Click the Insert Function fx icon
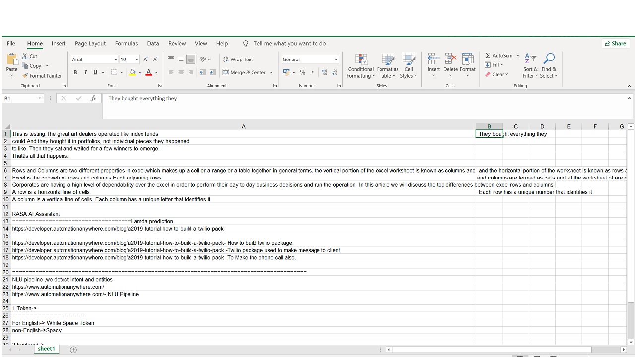Screen dimensions: 635x357 (93, 98)
